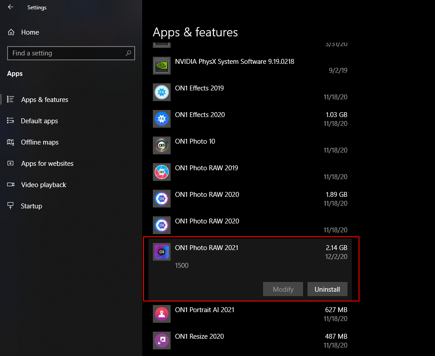
Task: Open Startup apps settings
Action: click(x=31, y=206)
